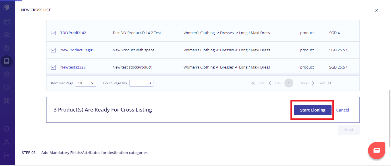391x166 pixels.
Task: Open the notifications bell icon
Action: [x=7, y=129]
